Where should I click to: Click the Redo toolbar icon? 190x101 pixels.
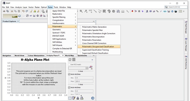27,11
